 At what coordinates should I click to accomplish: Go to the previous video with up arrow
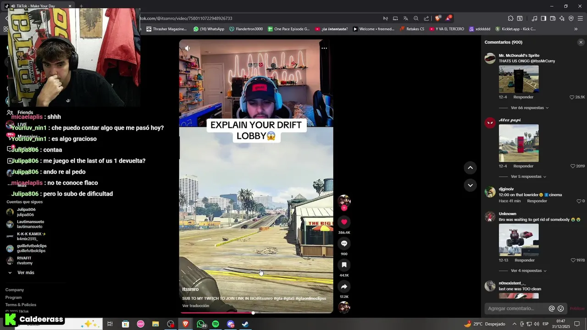coord(470,168)
